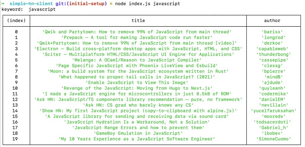Click author 'SimoneCuomo'

tap(273, 139)
